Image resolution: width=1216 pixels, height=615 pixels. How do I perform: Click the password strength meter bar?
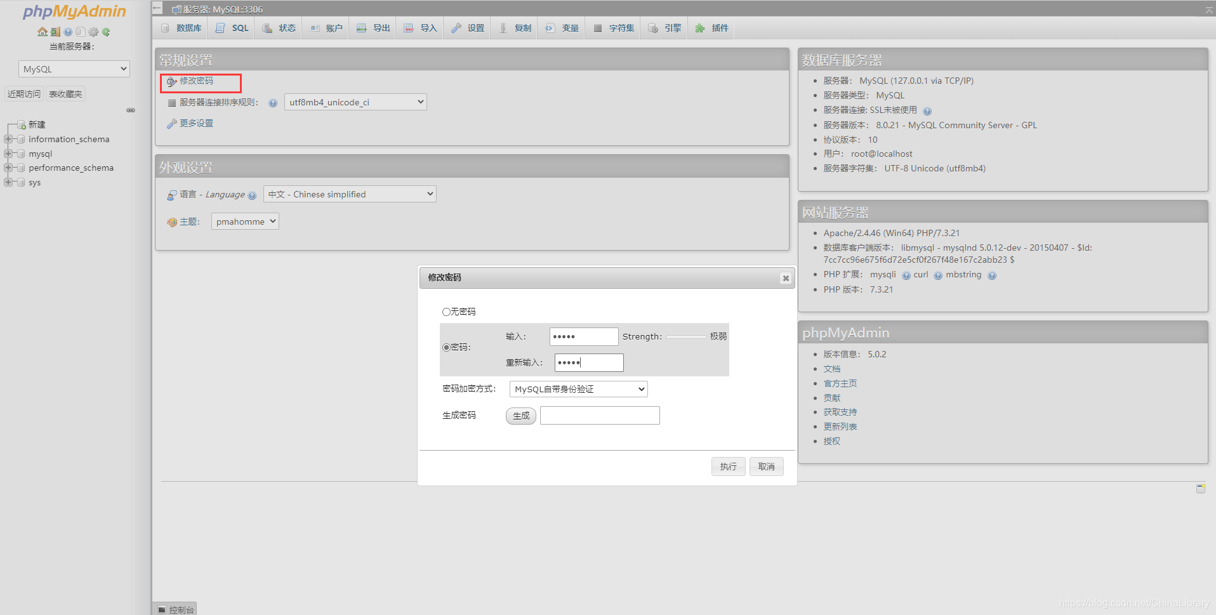(x=686, y=336)
